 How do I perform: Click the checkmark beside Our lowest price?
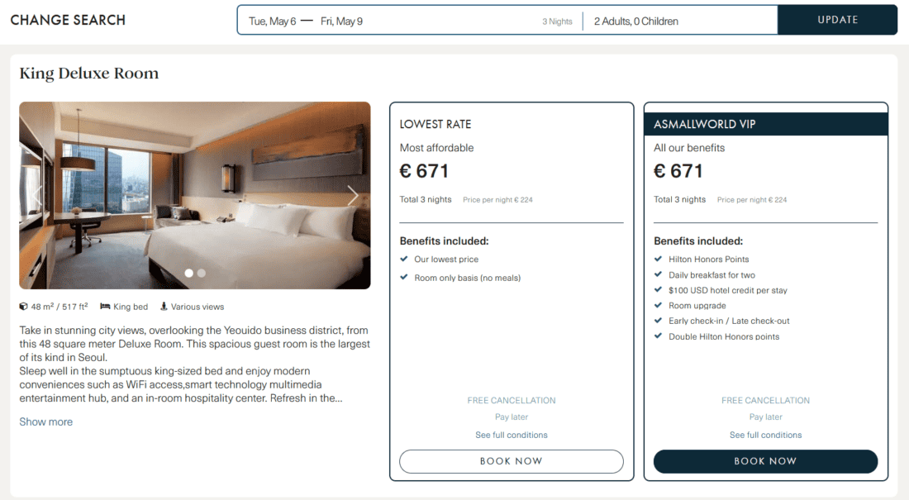(404, 260)
